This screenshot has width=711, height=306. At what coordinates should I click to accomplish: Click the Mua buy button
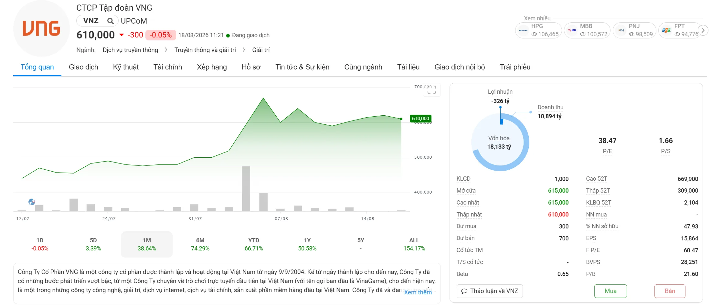[x=610, y=291]
